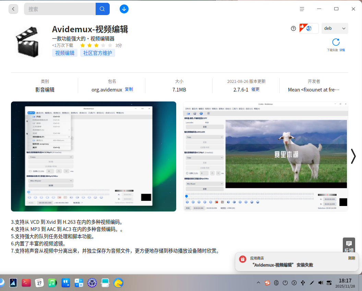Image resolution: width=362 pixels, height=291 pixels.
Task: Expand the deb package format dropdown
Action: (x=335, y=28)
